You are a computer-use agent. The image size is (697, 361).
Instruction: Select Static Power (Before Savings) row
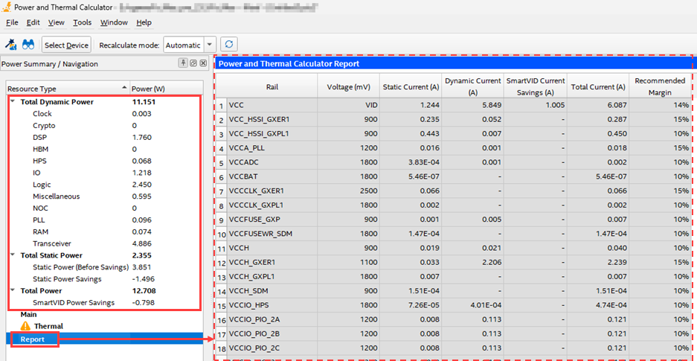pos(106,267)
